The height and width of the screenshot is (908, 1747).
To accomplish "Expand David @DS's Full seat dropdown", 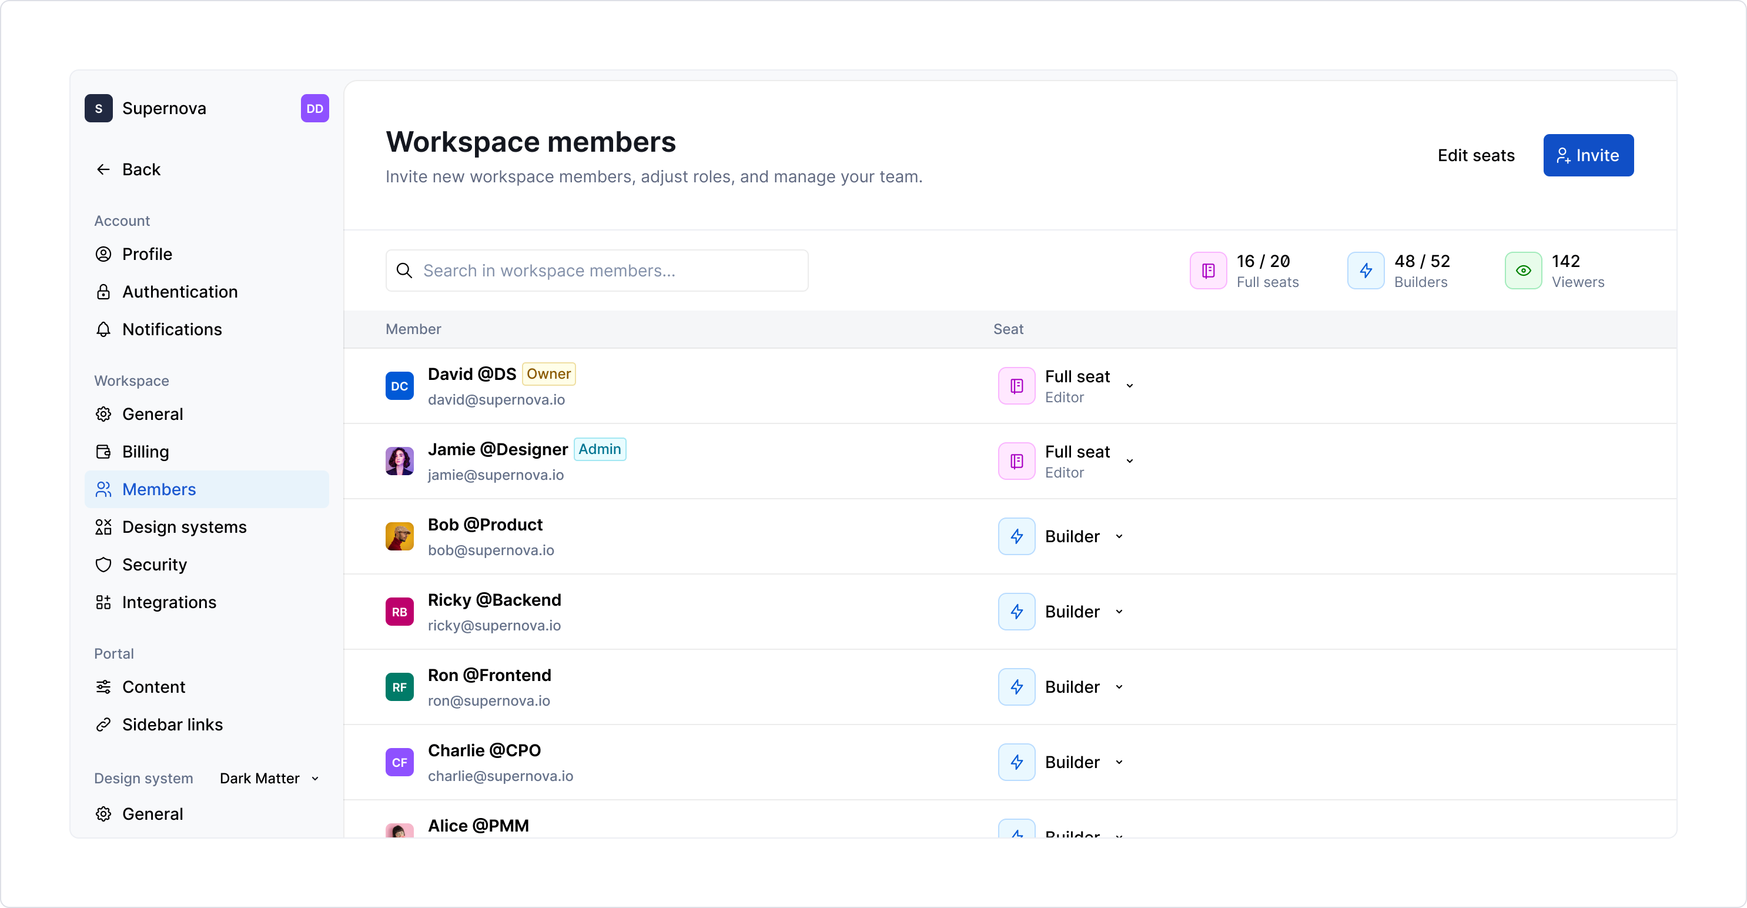I will [x=1129, y=386].
